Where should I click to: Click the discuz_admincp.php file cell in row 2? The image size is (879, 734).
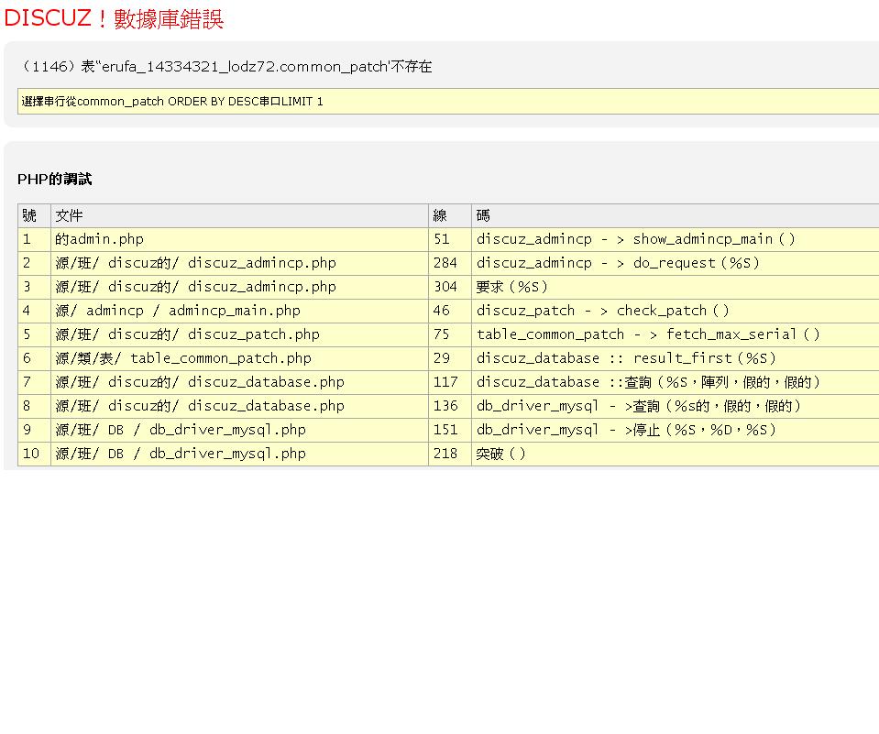[x=239, y=263]
